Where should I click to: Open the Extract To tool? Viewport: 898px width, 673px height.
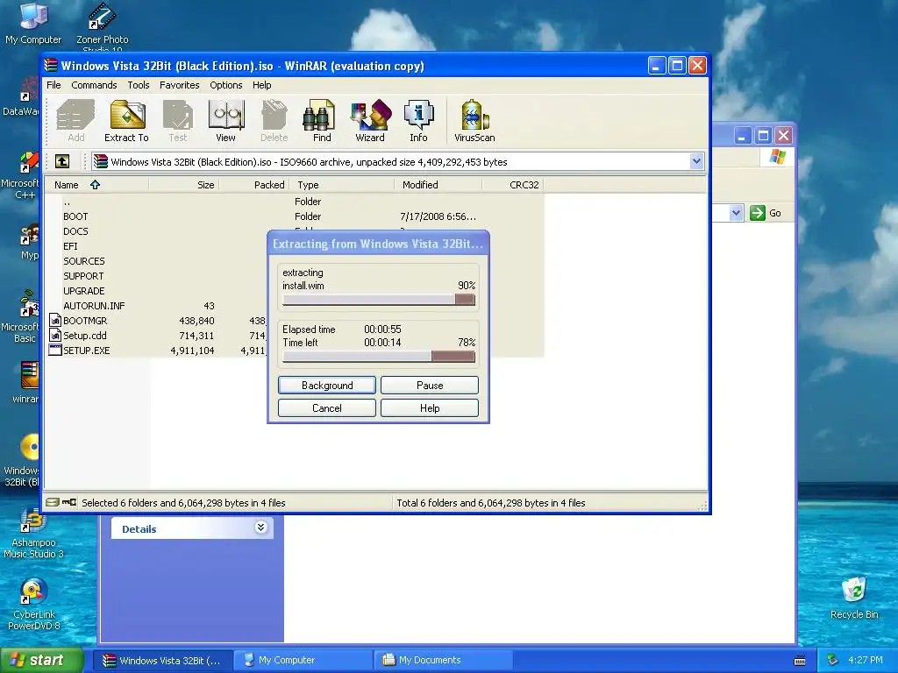(126, 121)
